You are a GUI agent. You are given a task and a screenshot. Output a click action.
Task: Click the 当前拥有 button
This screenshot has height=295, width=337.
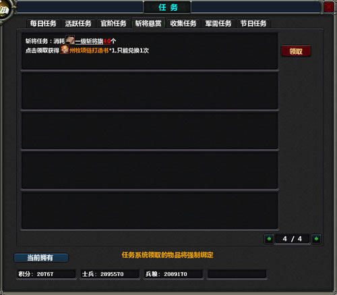(x=41, y=258)
